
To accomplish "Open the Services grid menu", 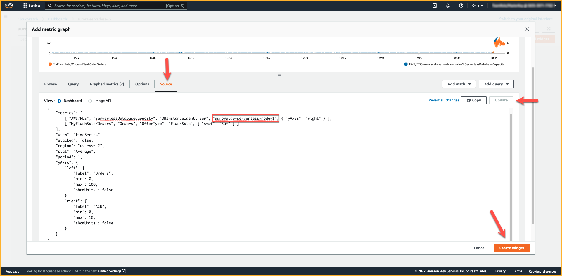I will 25,6.
